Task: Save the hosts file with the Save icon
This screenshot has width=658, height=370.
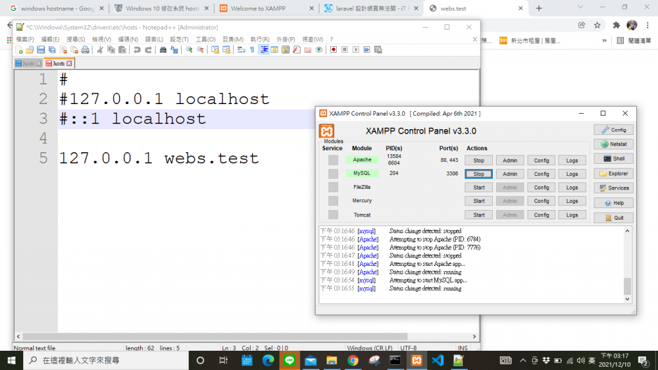Action: click(x=40, y=50)
